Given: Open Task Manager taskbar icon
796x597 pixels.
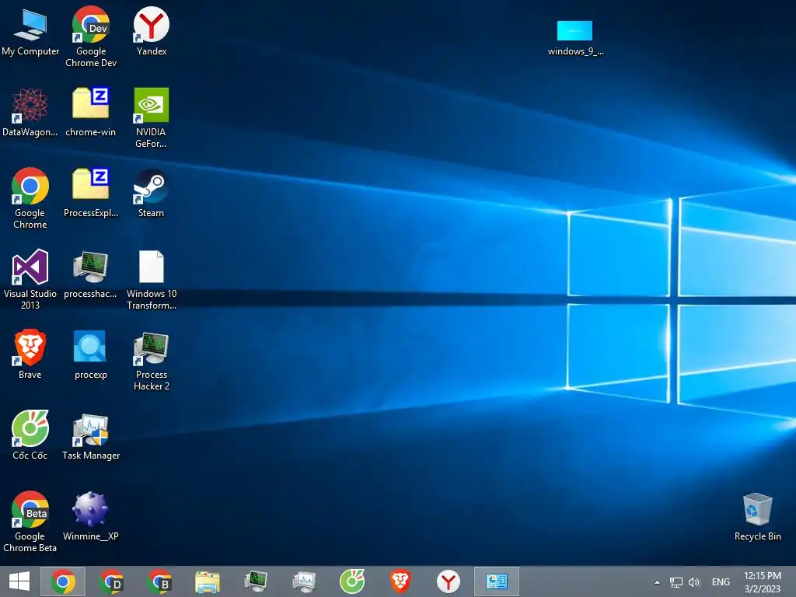Looking at the screenshot, I should pyautogui.click(x=304, y=581).
